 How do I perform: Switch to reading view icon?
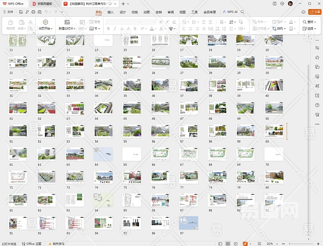(x=236, y=244)
